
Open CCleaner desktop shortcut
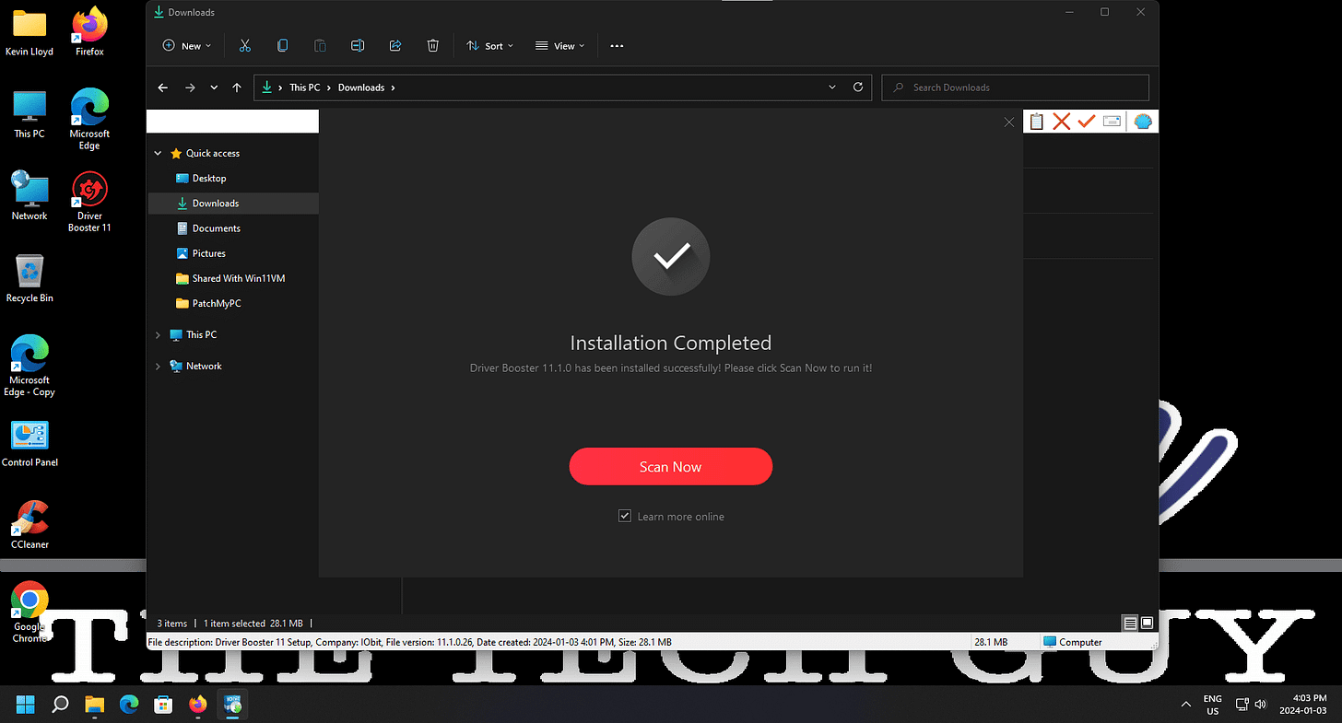point(29,524)
